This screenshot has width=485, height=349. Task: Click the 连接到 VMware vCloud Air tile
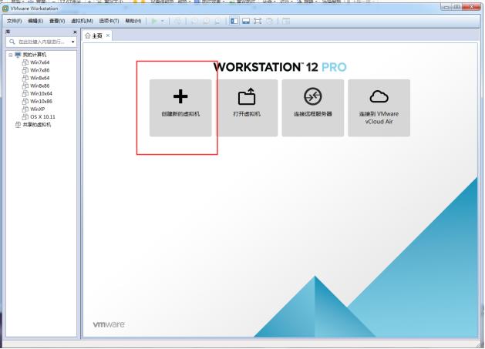(x=379, y=108)
